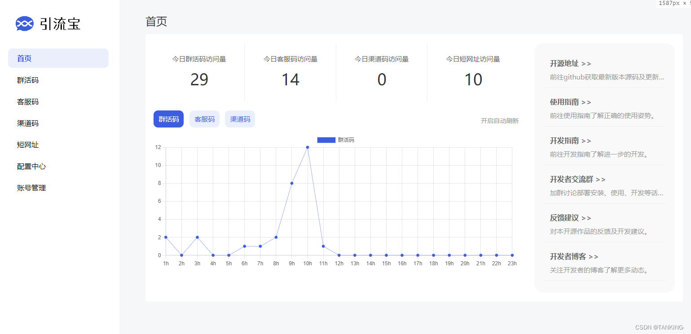691x334 pixels.
Task: Click the 10h peak data point
Action: click(x=308, y=147)
